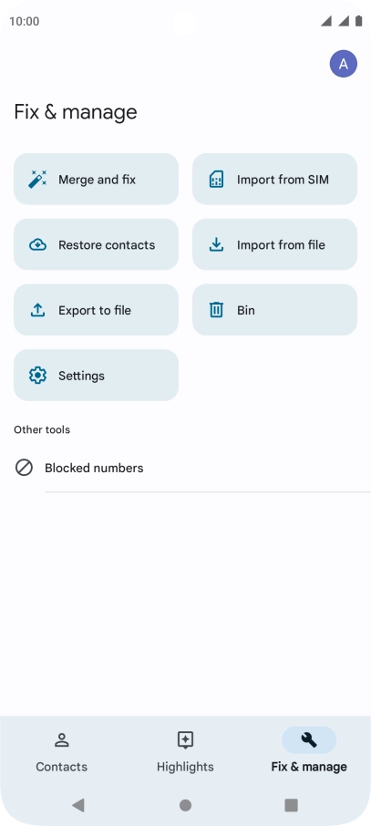This screenshot has height=826, width=371.
Task: Switch to the Highlights tab
Action: (x=185, y=752)
